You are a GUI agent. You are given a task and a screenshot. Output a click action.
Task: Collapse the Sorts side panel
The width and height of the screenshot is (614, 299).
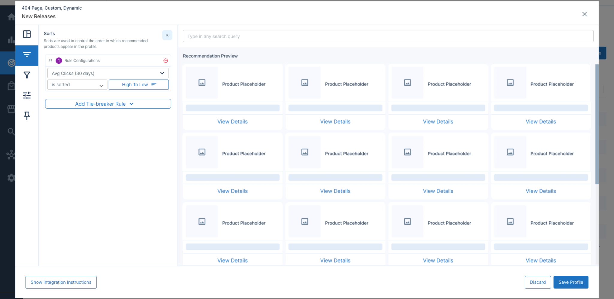pos(167,35)
